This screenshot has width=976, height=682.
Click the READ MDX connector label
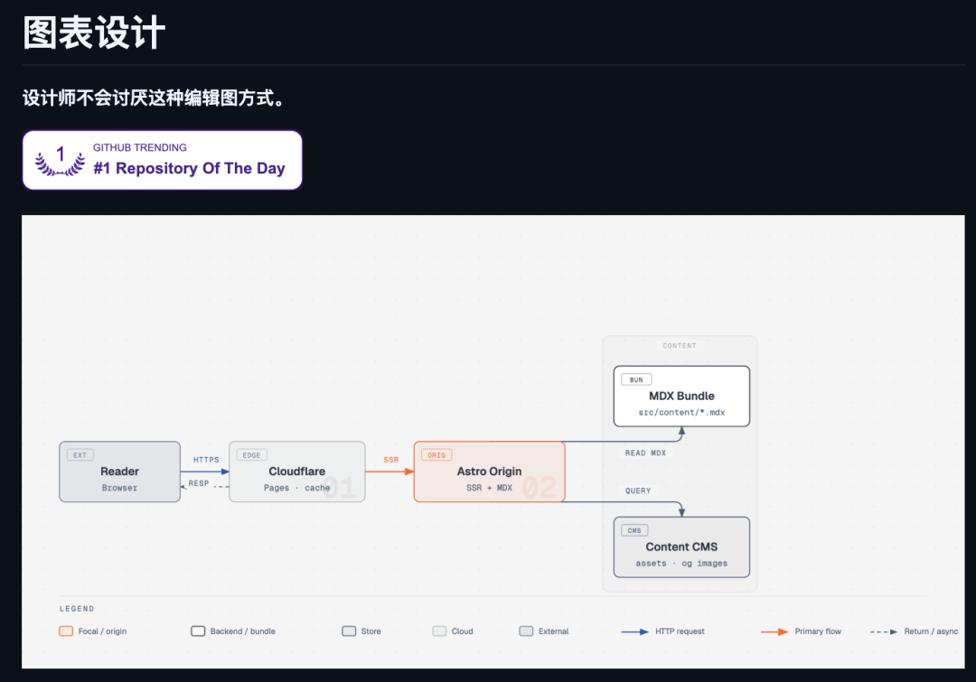[645, 453]
